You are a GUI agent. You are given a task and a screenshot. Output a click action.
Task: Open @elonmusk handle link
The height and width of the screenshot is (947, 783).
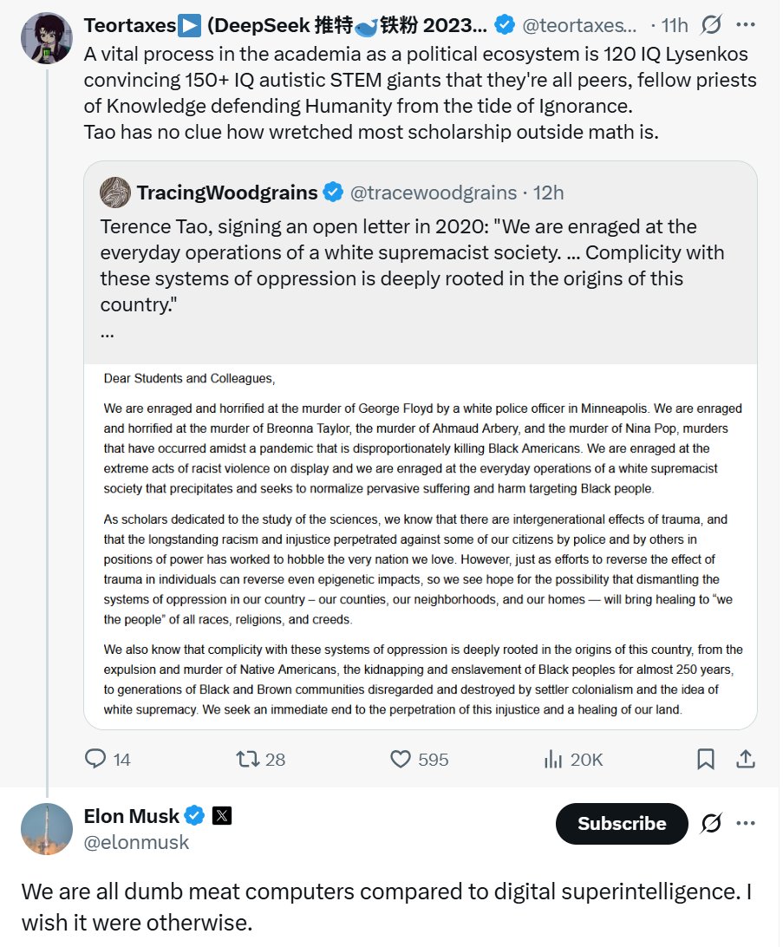point(136,842)
